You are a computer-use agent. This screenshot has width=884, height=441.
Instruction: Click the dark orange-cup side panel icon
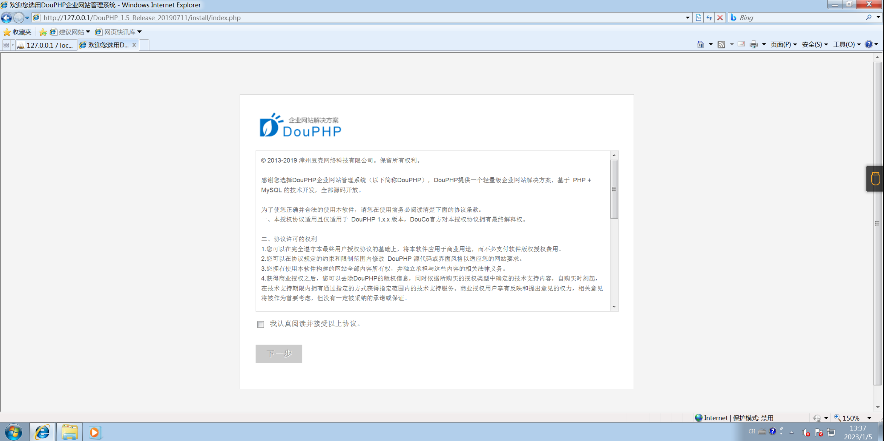point(875,179)
